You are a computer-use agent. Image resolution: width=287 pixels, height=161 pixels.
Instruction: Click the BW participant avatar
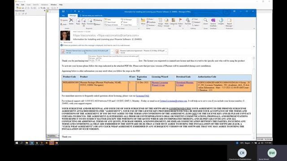pos(272,153)
